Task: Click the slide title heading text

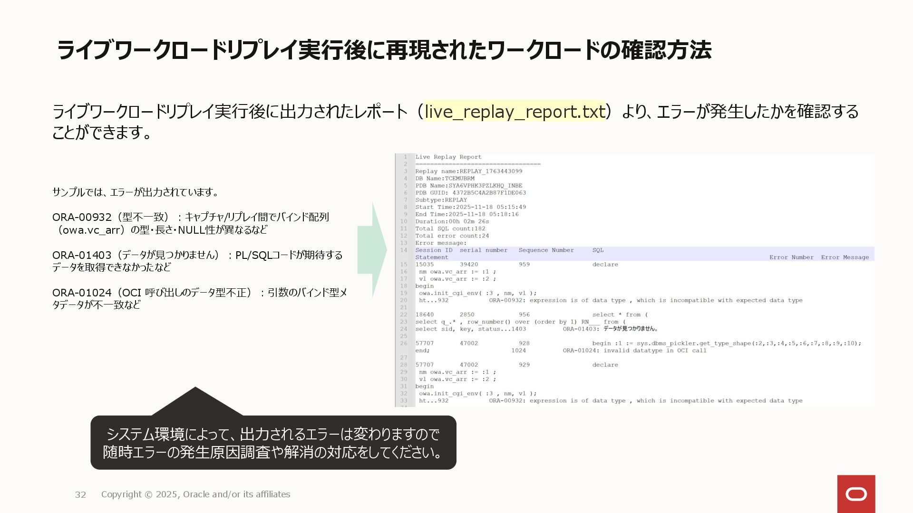Action: tap(384, 50)
